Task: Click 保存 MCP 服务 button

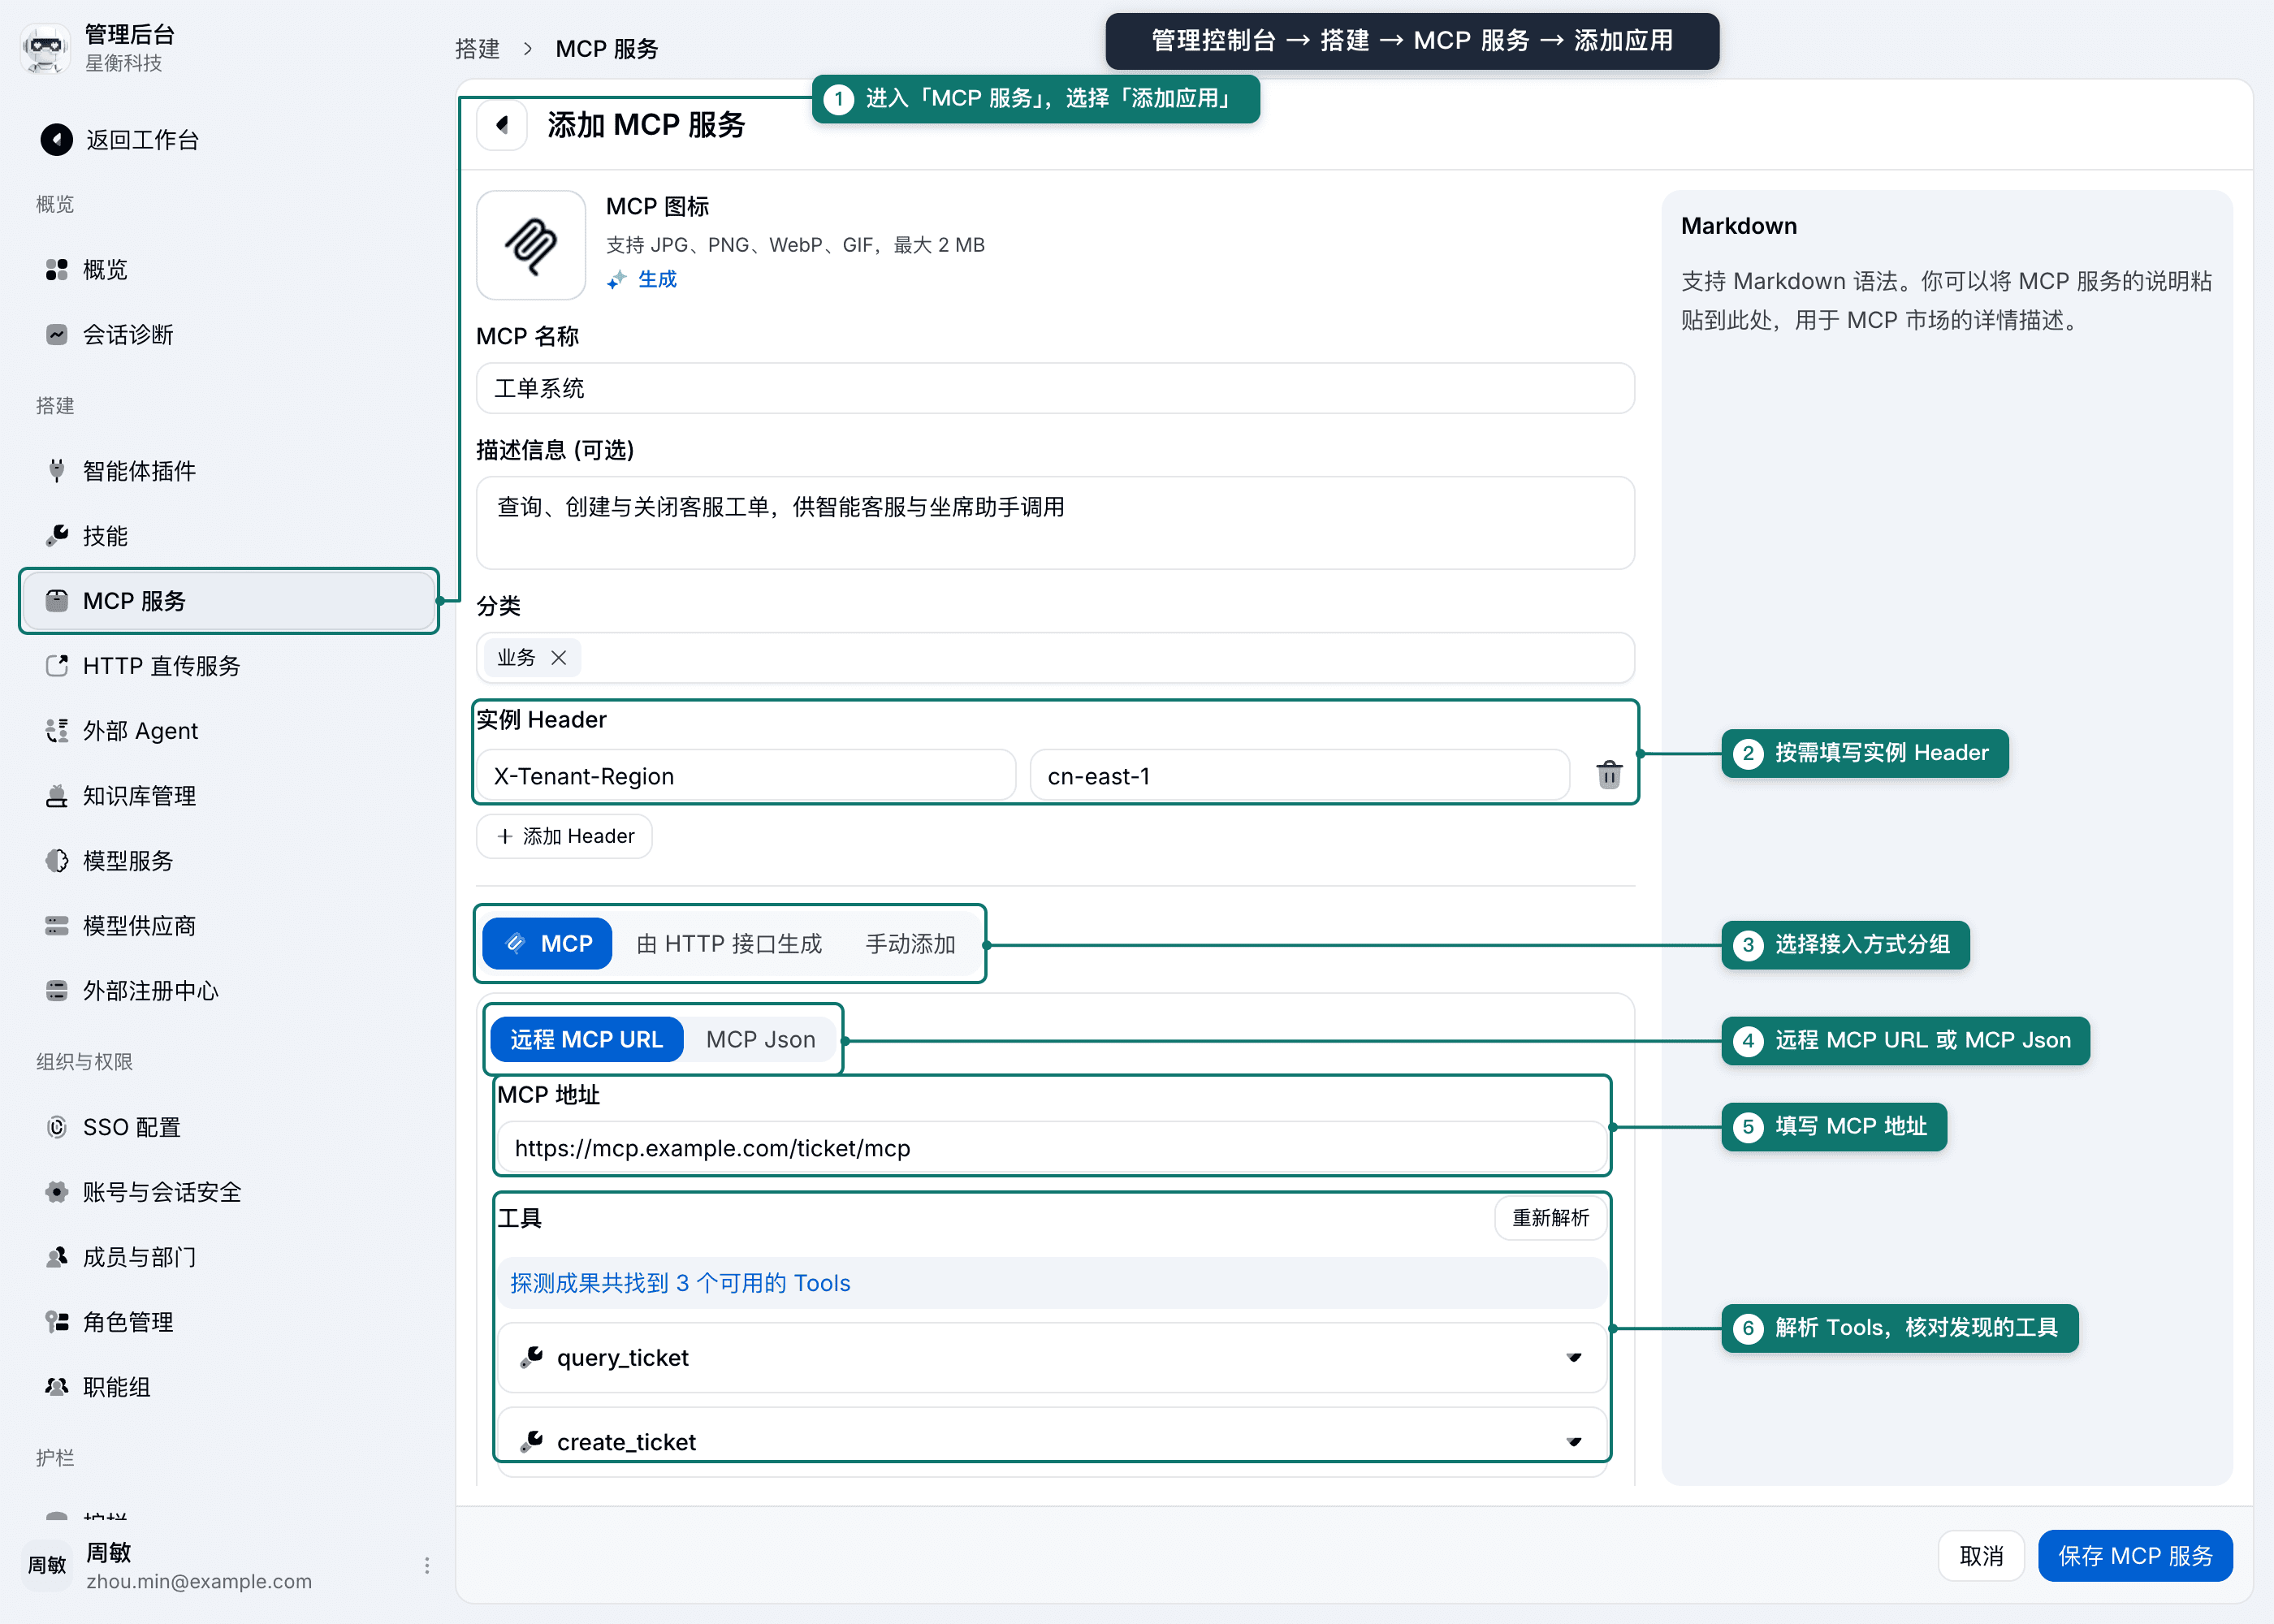Action: (2135, 1555)
